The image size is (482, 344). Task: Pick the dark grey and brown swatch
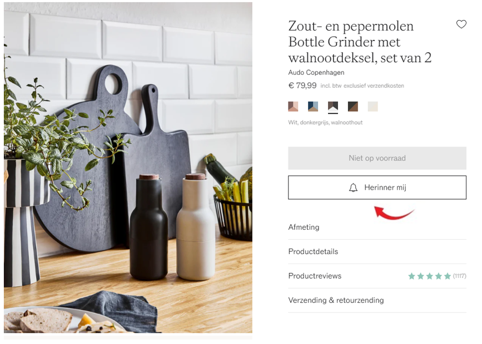pos(353,107)
